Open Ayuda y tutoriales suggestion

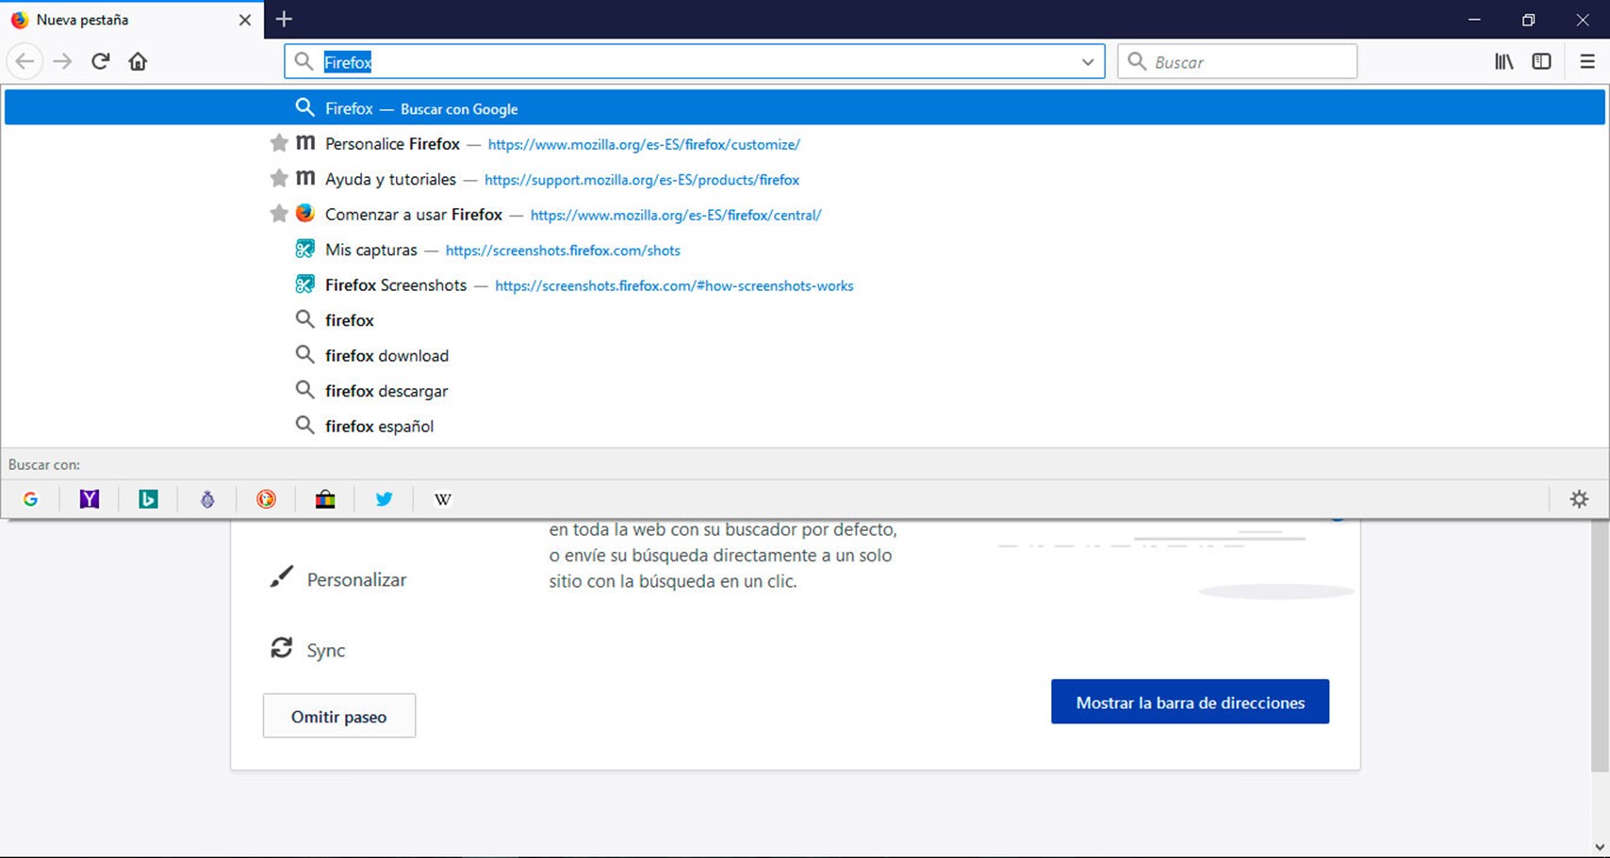805,179
